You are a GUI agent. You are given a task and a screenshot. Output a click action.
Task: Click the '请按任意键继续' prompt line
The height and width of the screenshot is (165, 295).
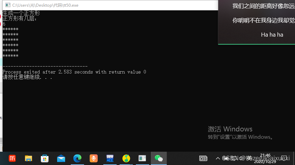click(27, 77)
